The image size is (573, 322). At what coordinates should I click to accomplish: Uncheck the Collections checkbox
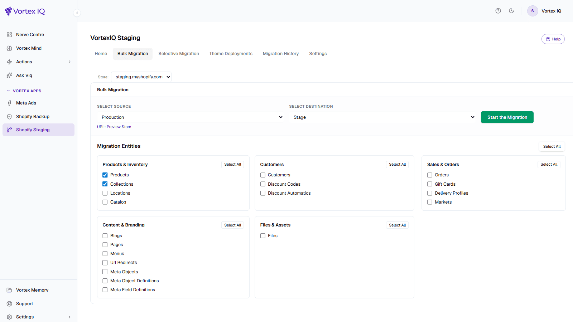tap(105, 184)
